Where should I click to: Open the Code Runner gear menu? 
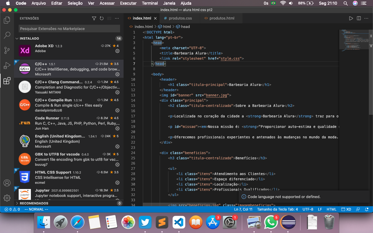coord(117,128)
